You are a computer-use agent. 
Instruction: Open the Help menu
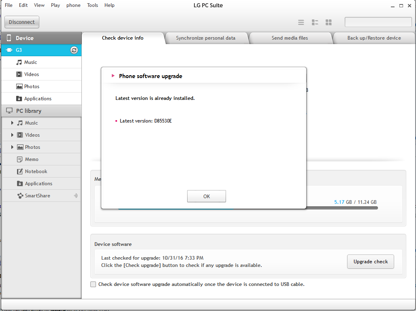(x=109, y=5)
